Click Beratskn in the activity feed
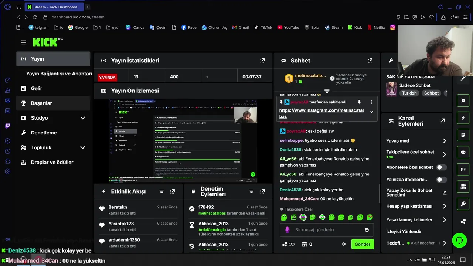 (118, 207)
